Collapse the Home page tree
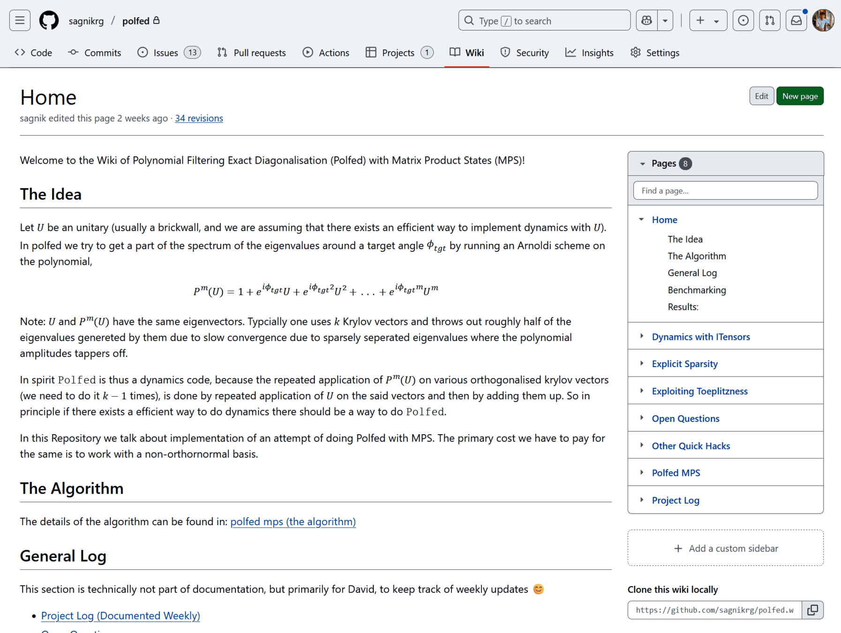Viewport: 841px width, 633px height. (641, 219)
